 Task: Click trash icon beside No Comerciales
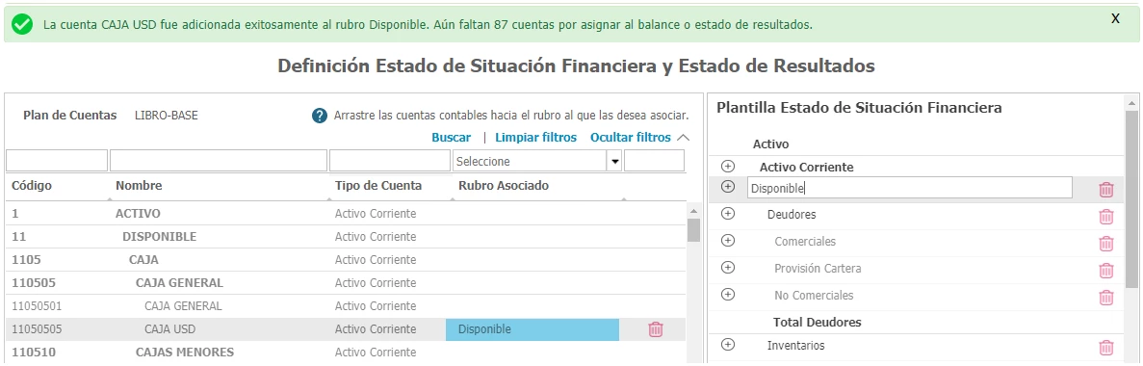click(1105, 297)
